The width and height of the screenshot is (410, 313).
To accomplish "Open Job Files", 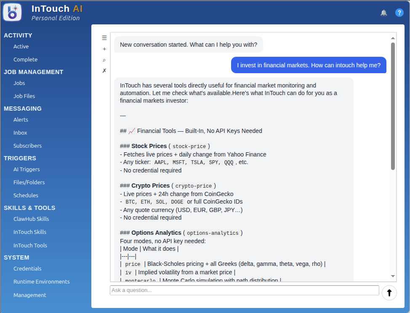I will [24, 96].
